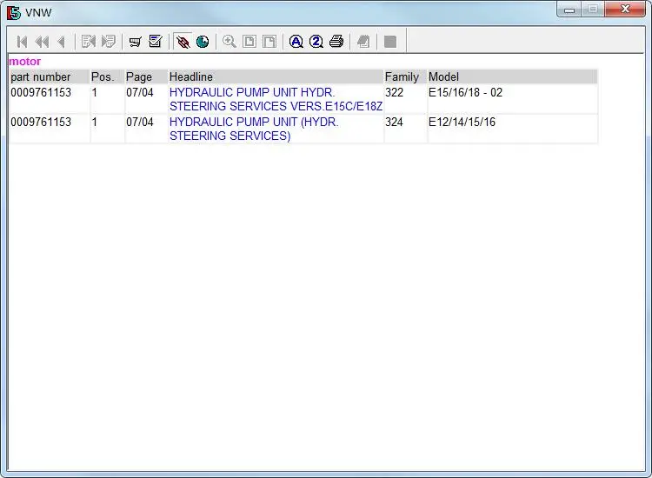
Task: Click page 07/04 in first row
Action: pyautogui.click(x=140, y=92)
